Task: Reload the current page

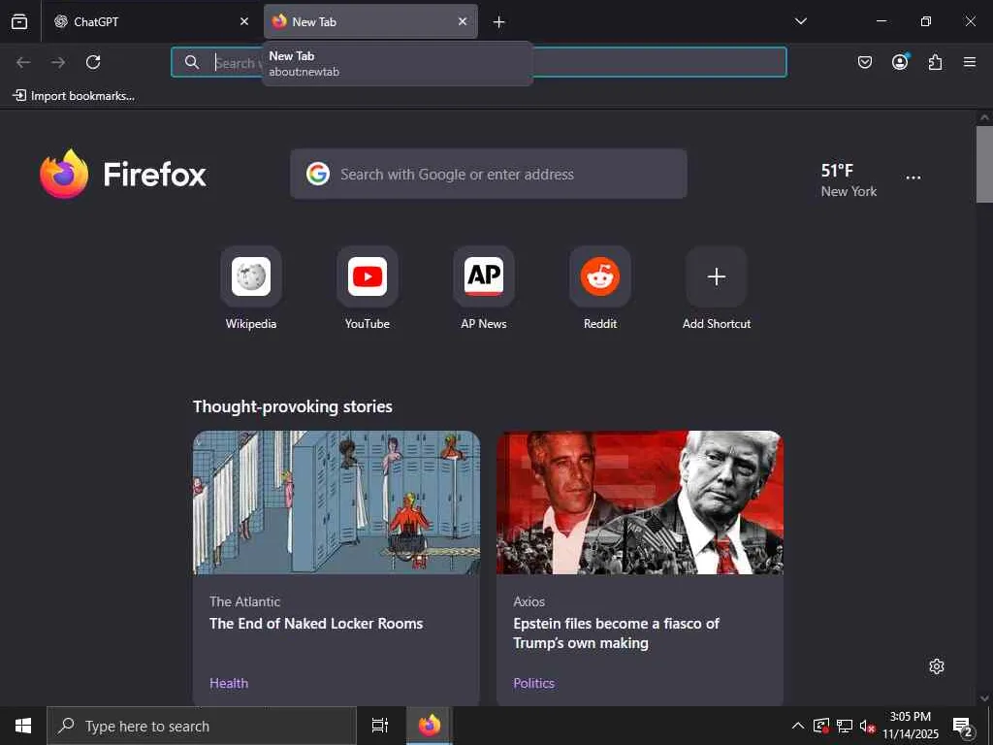Action: 93,62
